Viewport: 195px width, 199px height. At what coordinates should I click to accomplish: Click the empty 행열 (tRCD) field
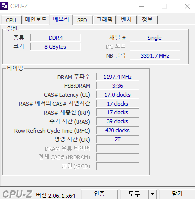point(118,166)
